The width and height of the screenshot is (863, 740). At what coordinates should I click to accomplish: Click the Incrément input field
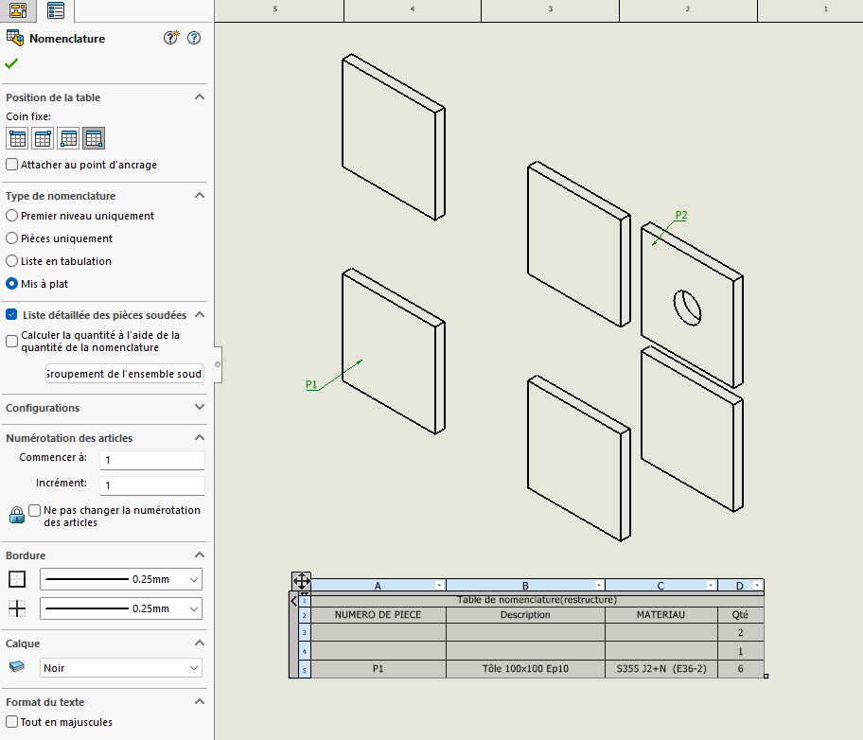[x=151, y=485]
